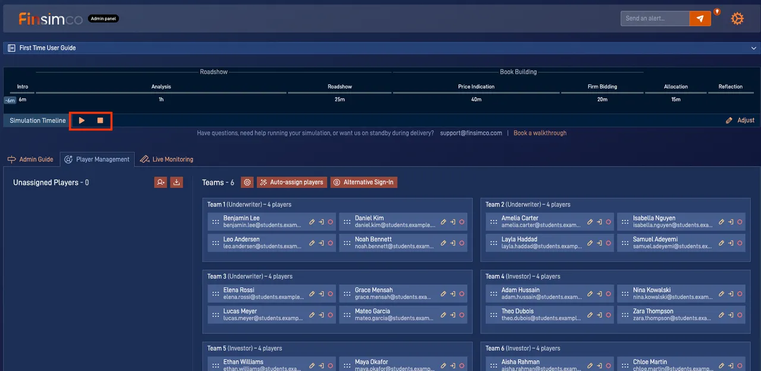Viewport: 761px width, 371px height.
Task: Send the alert with paper plane icon
Action: click(700, 18)
